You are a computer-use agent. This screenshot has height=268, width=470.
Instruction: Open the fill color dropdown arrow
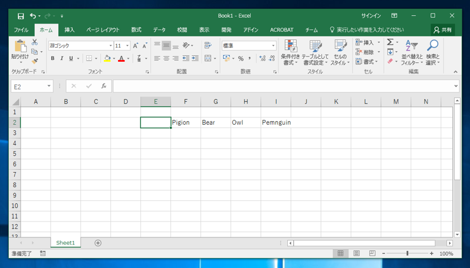coord(114,58)
